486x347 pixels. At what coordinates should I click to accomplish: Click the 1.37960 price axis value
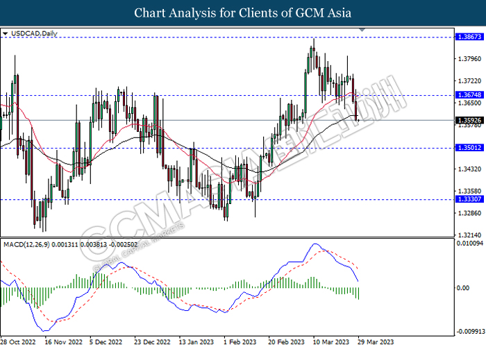pos(469,58)
